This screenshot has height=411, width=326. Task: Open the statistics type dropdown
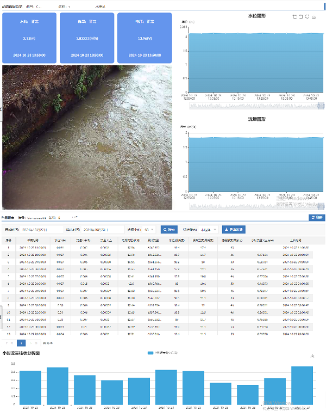pyautogui.click(x=209, y=230)
